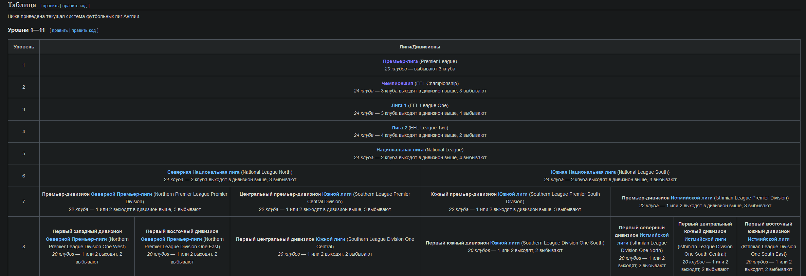806x276 pixels.
Task: Open Северной Премьер-лиги link in level 7 row
Action: [122, 194]
